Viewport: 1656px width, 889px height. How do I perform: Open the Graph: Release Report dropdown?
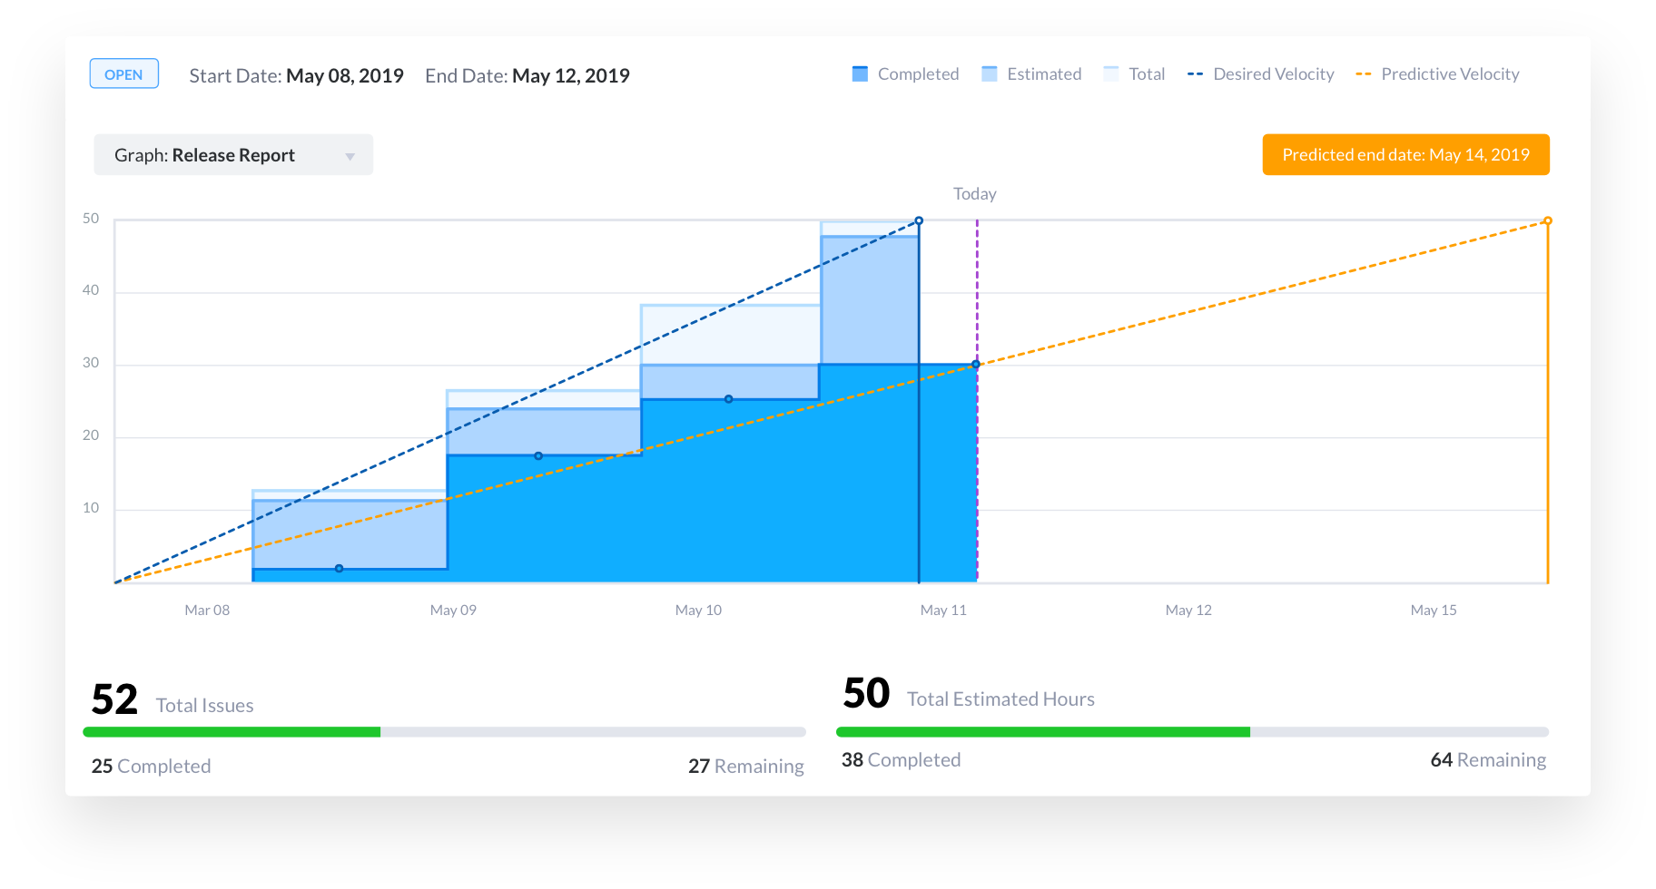pyautogui.click(x=232, y=155)
